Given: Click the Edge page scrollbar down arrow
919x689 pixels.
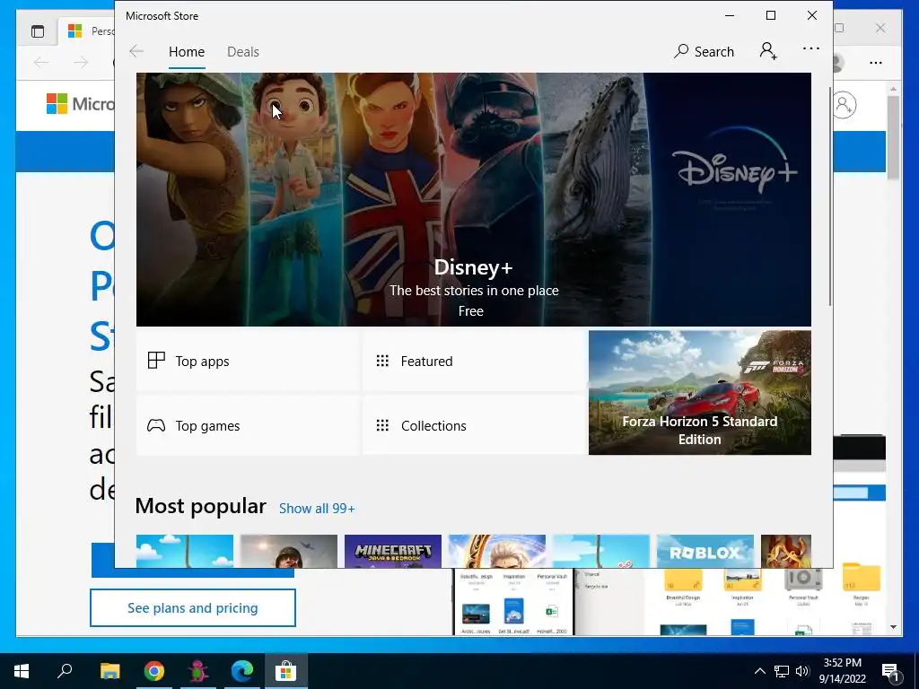Looking at the screenshot, I should (893, 627).
